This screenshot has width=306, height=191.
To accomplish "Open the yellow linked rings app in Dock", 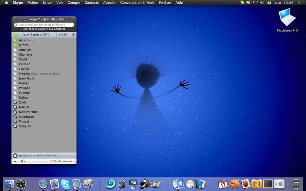I will (x=257, y=184).
